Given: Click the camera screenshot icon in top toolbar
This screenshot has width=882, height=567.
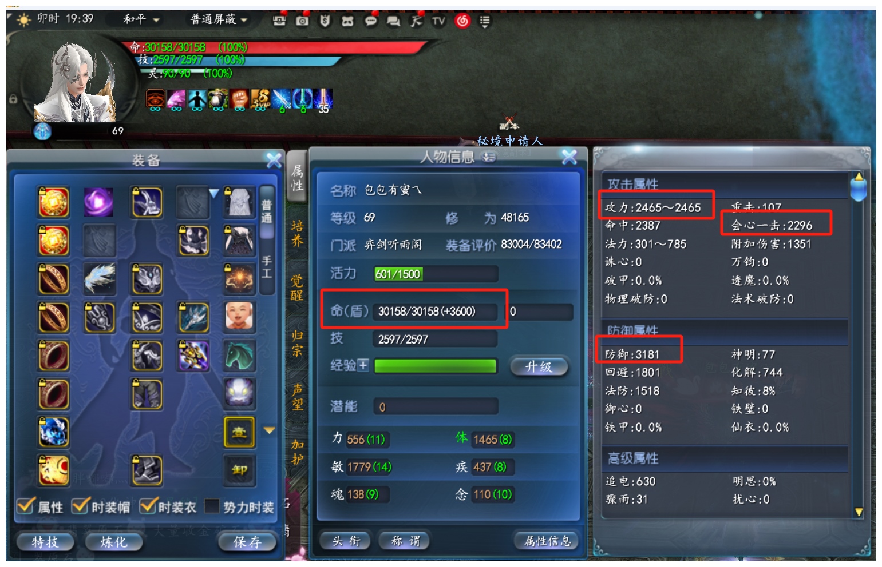Looking at the screenshot, I should [302, 21].
